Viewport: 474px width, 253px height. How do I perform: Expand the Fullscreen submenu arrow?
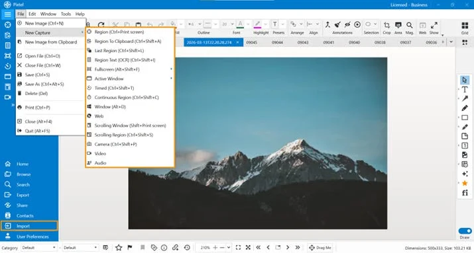pyautogui.click(x=171, y=69)
